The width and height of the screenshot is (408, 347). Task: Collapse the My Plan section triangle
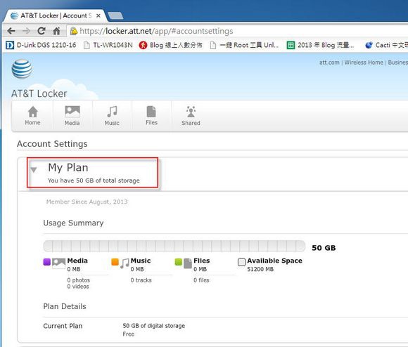(x=34, y=170)
